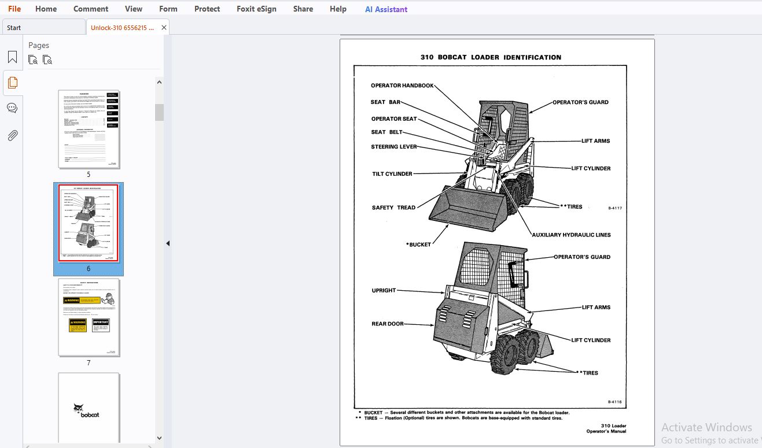Click the page 7 number label
The image size is (762, 448).
tap(89, 362)
